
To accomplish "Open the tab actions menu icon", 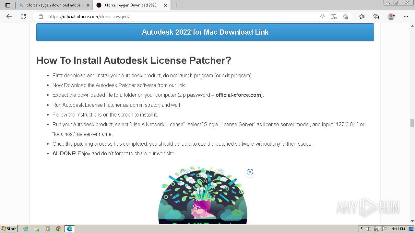I will click(x=8, y=5).
